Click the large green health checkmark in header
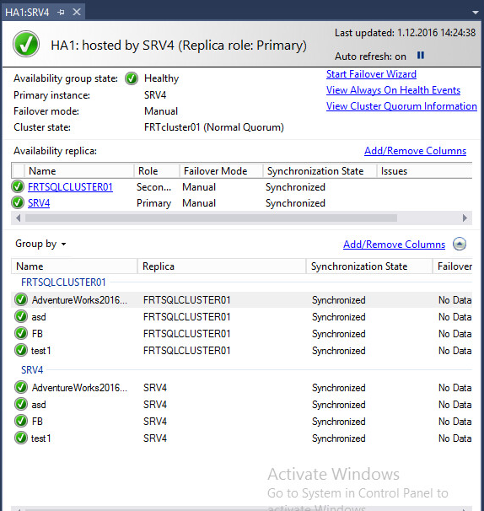Viewport: 484px width, 511px height. pyautogui.click(x=26, y=44)
